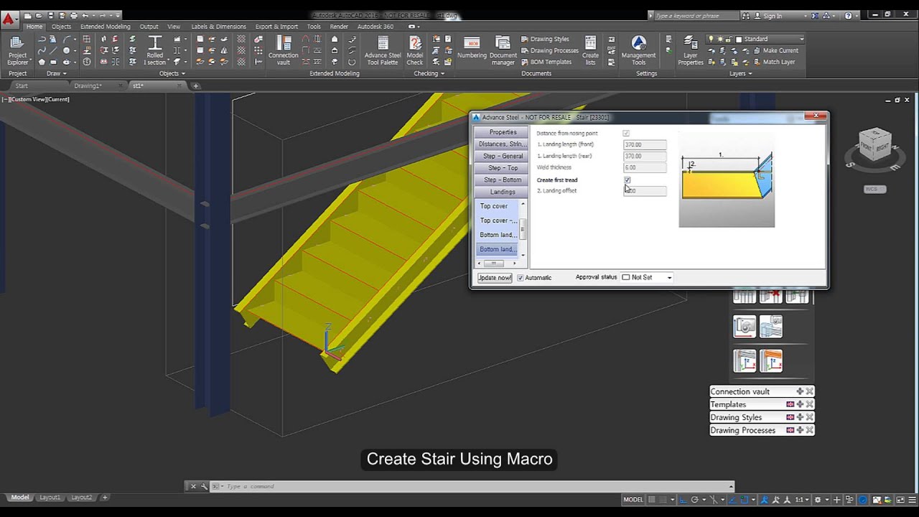Run the Model Check tool
This screenshot has height=517, width=919.
point(415,50)
